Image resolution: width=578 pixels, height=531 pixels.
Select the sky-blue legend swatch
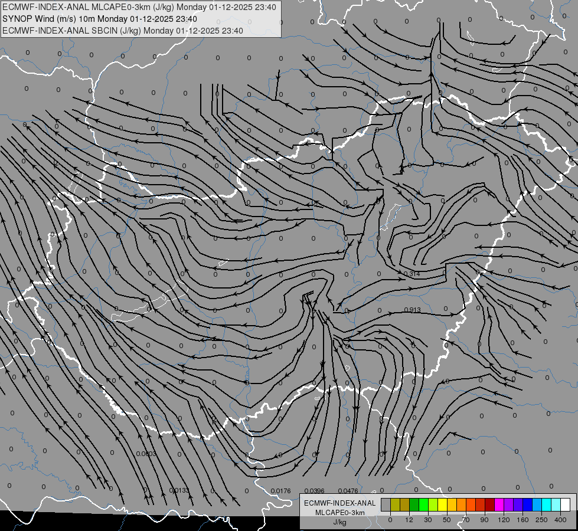tap(537, 505)
